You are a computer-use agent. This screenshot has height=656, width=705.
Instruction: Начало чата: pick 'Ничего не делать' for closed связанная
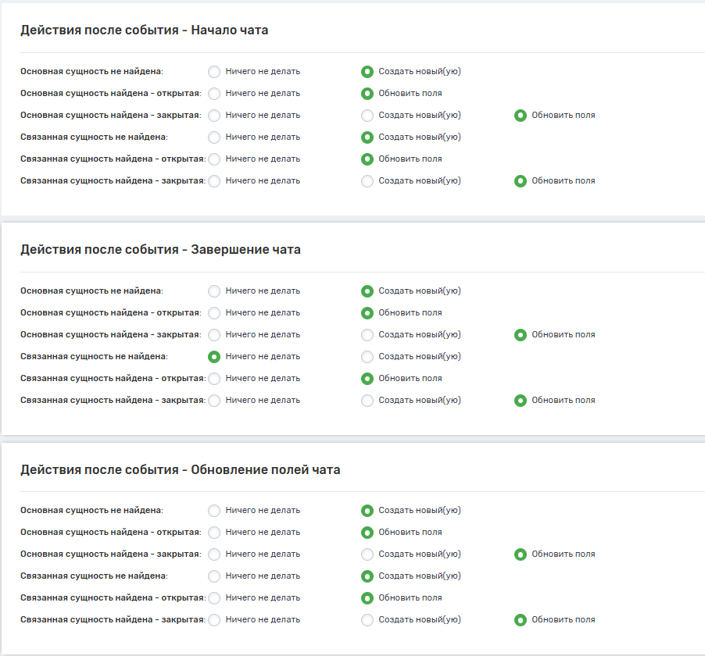(x=214, y=181)
